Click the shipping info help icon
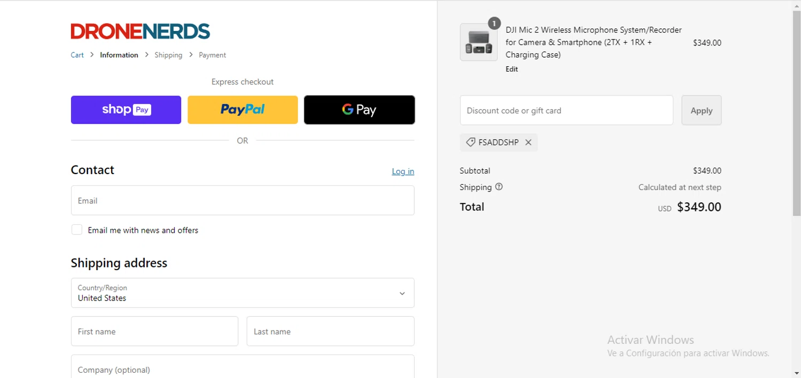The image size is (801, 378). tap(499, 187)
